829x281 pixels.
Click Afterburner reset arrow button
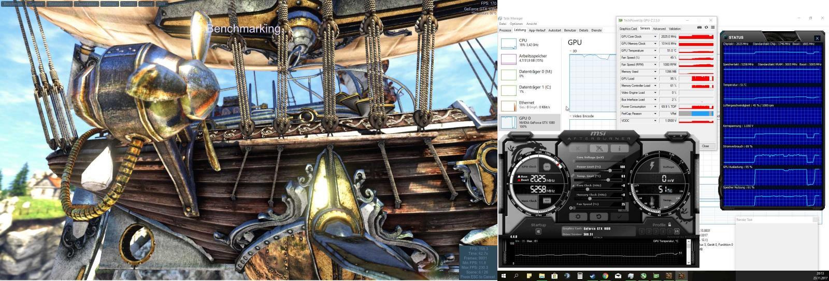point(598,217)
